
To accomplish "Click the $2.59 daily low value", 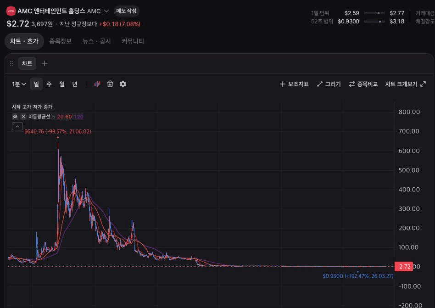I will [x=351, y=13].
